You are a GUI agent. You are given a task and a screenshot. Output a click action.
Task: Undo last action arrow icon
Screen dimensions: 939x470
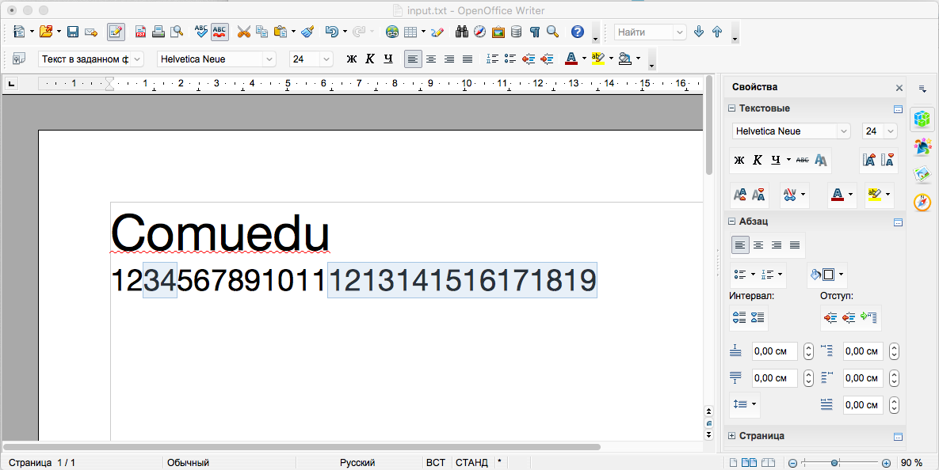332,32
